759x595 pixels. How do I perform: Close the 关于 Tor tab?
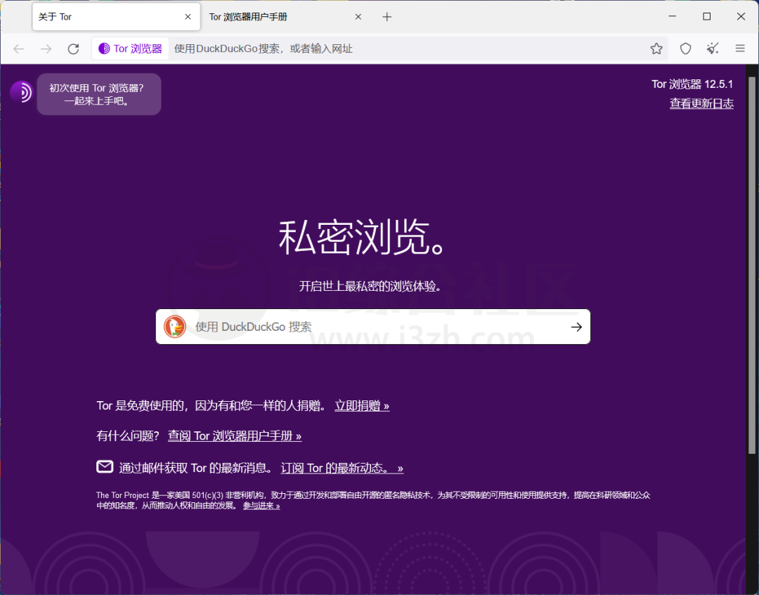click(188, 17)
